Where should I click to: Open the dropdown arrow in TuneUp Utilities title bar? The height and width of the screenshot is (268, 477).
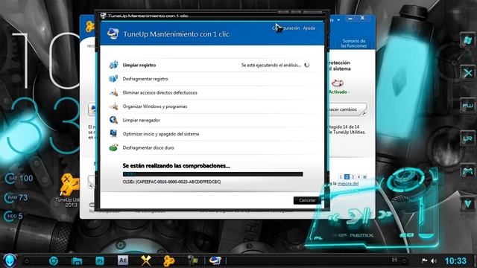[338, 20]
